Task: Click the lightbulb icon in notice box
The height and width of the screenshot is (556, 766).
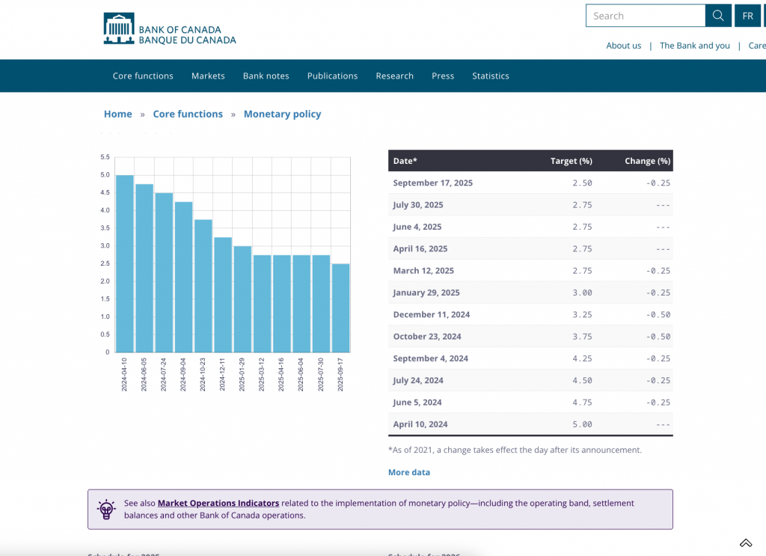Action: tap(107, 510)
